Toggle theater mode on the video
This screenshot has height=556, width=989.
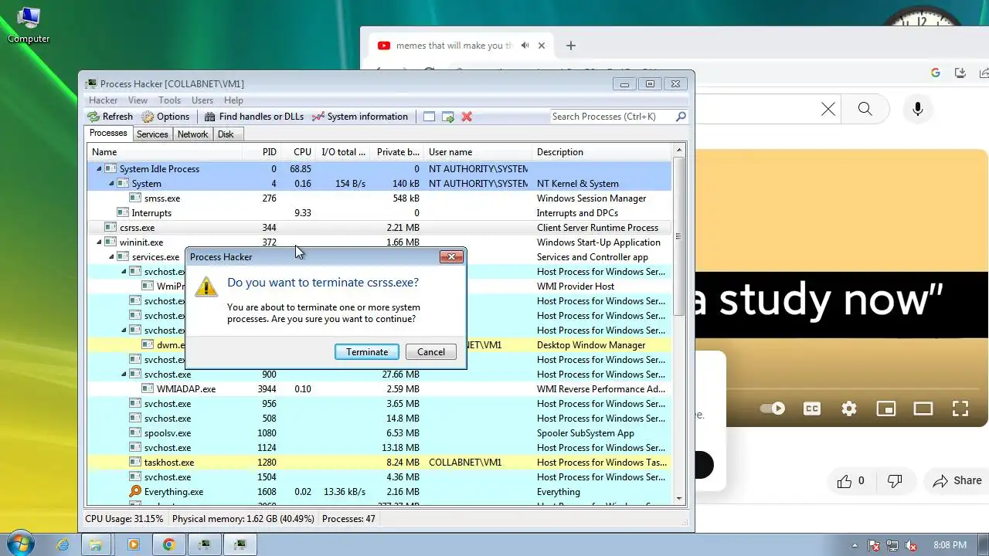[x=923, y=409]
